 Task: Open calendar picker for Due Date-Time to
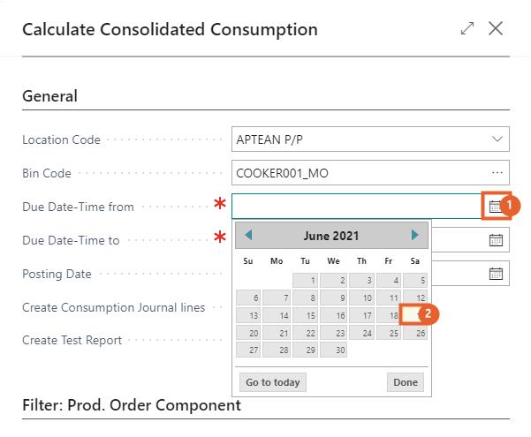(x=496, y=239)
